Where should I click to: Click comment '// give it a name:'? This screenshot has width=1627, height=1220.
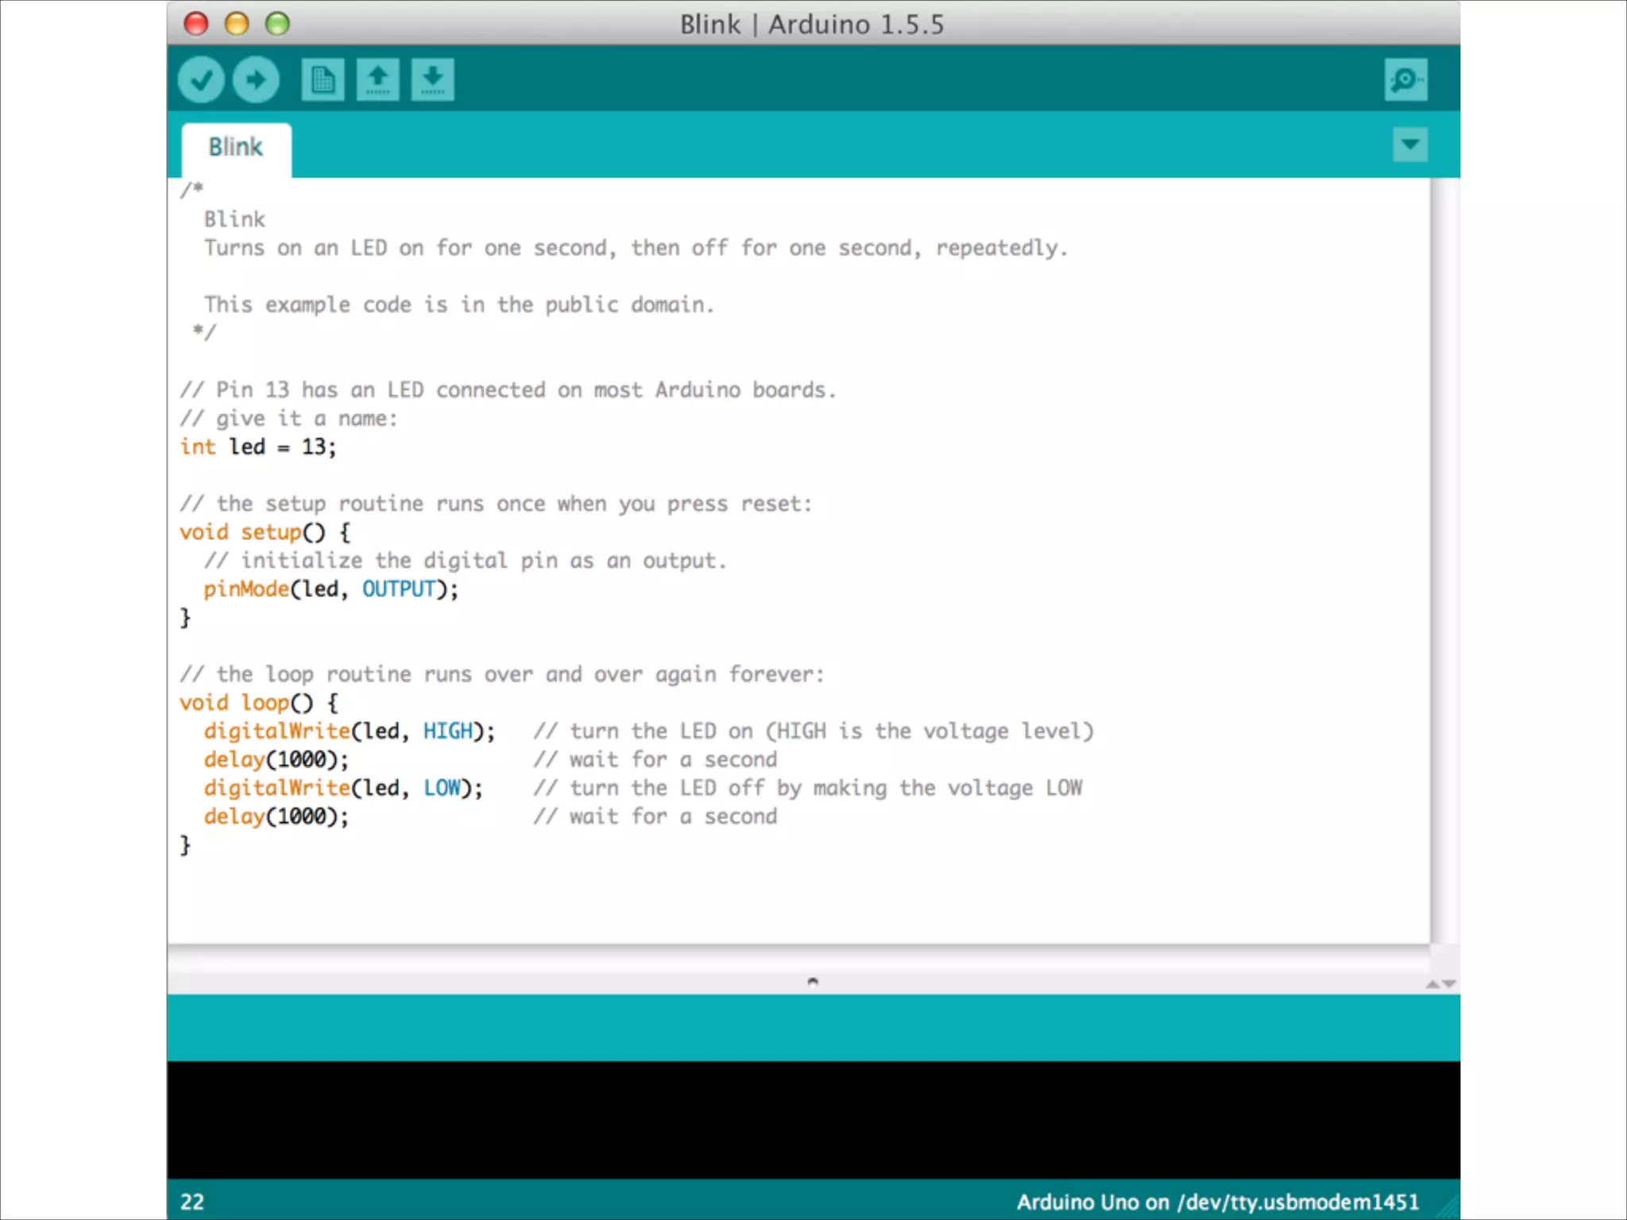288,419
